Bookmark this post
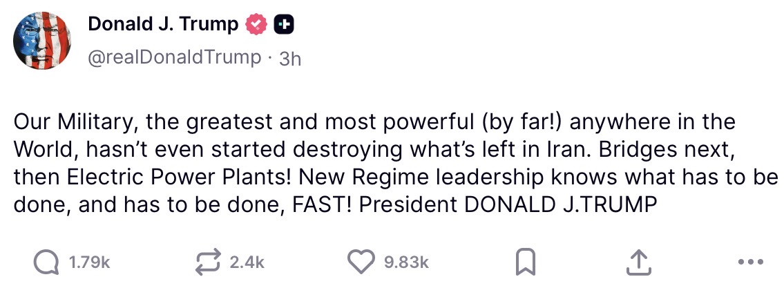 [x=525, y=262]
